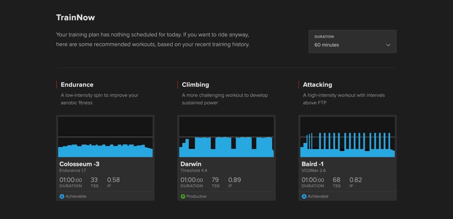
Task: Click the Achievable label on Baird -1 card
Action: (x=318, y=196)
